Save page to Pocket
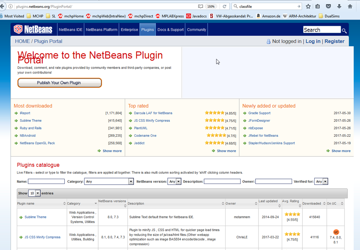The image size is (360, 250). click(328, 6)
